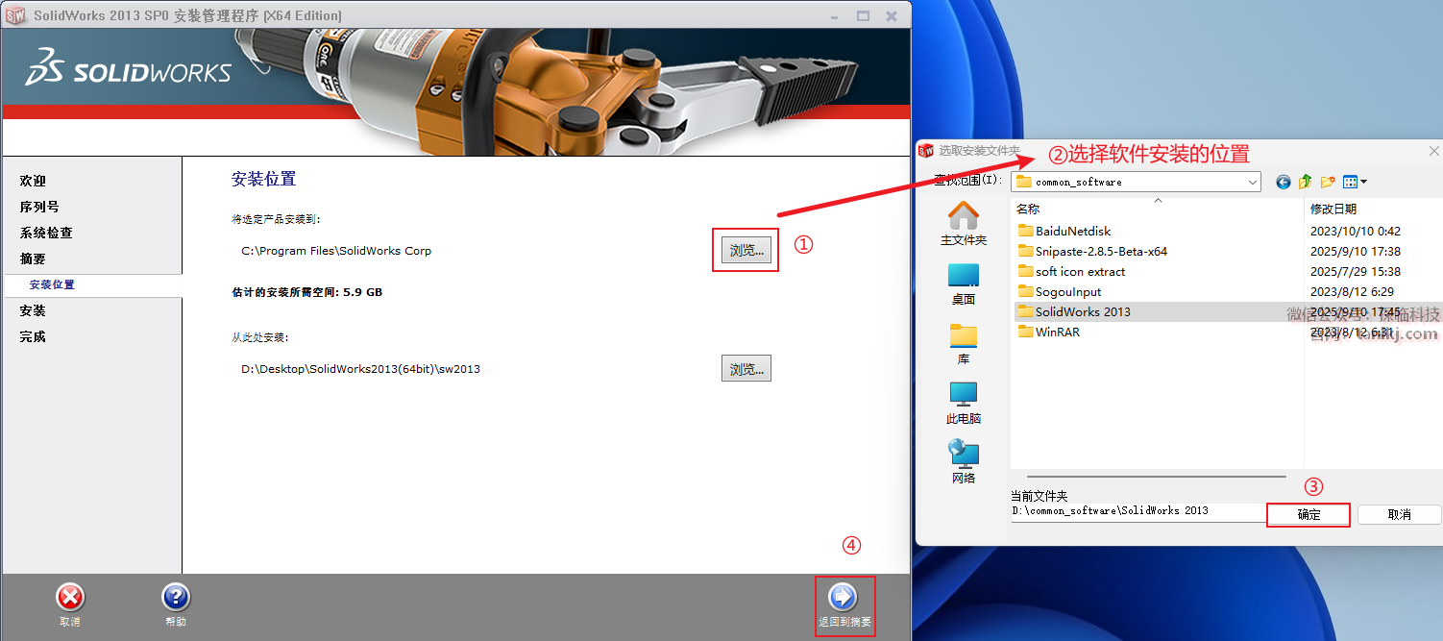Select 主文件夹 home shortcut
The image size is (1443, 641).
964,224
